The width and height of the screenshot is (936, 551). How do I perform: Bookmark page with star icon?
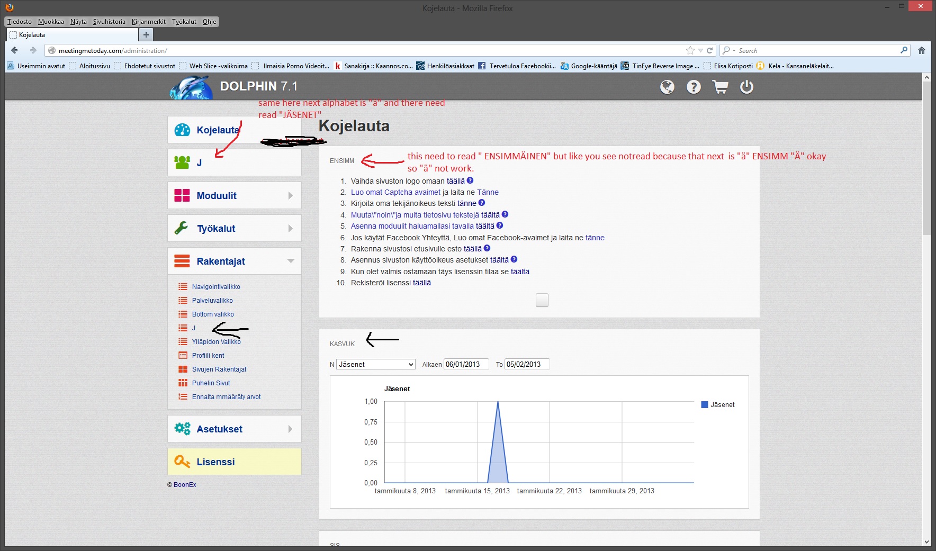[x=690, y=50]
